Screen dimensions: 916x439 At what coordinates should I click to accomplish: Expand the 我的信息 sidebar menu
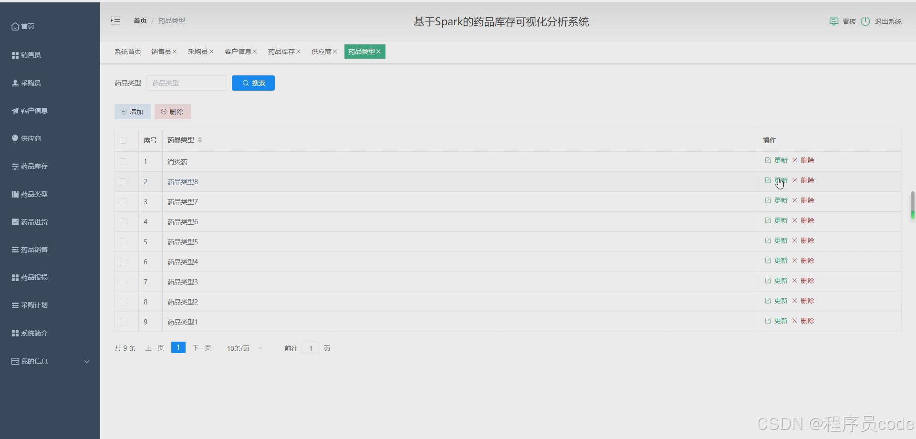pos(50,361)
